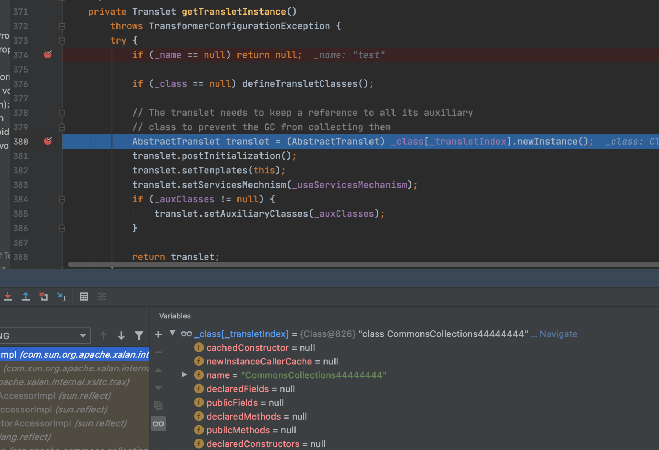Click the fold end marker at line 386
659x450 pixels.
[62, 228]
